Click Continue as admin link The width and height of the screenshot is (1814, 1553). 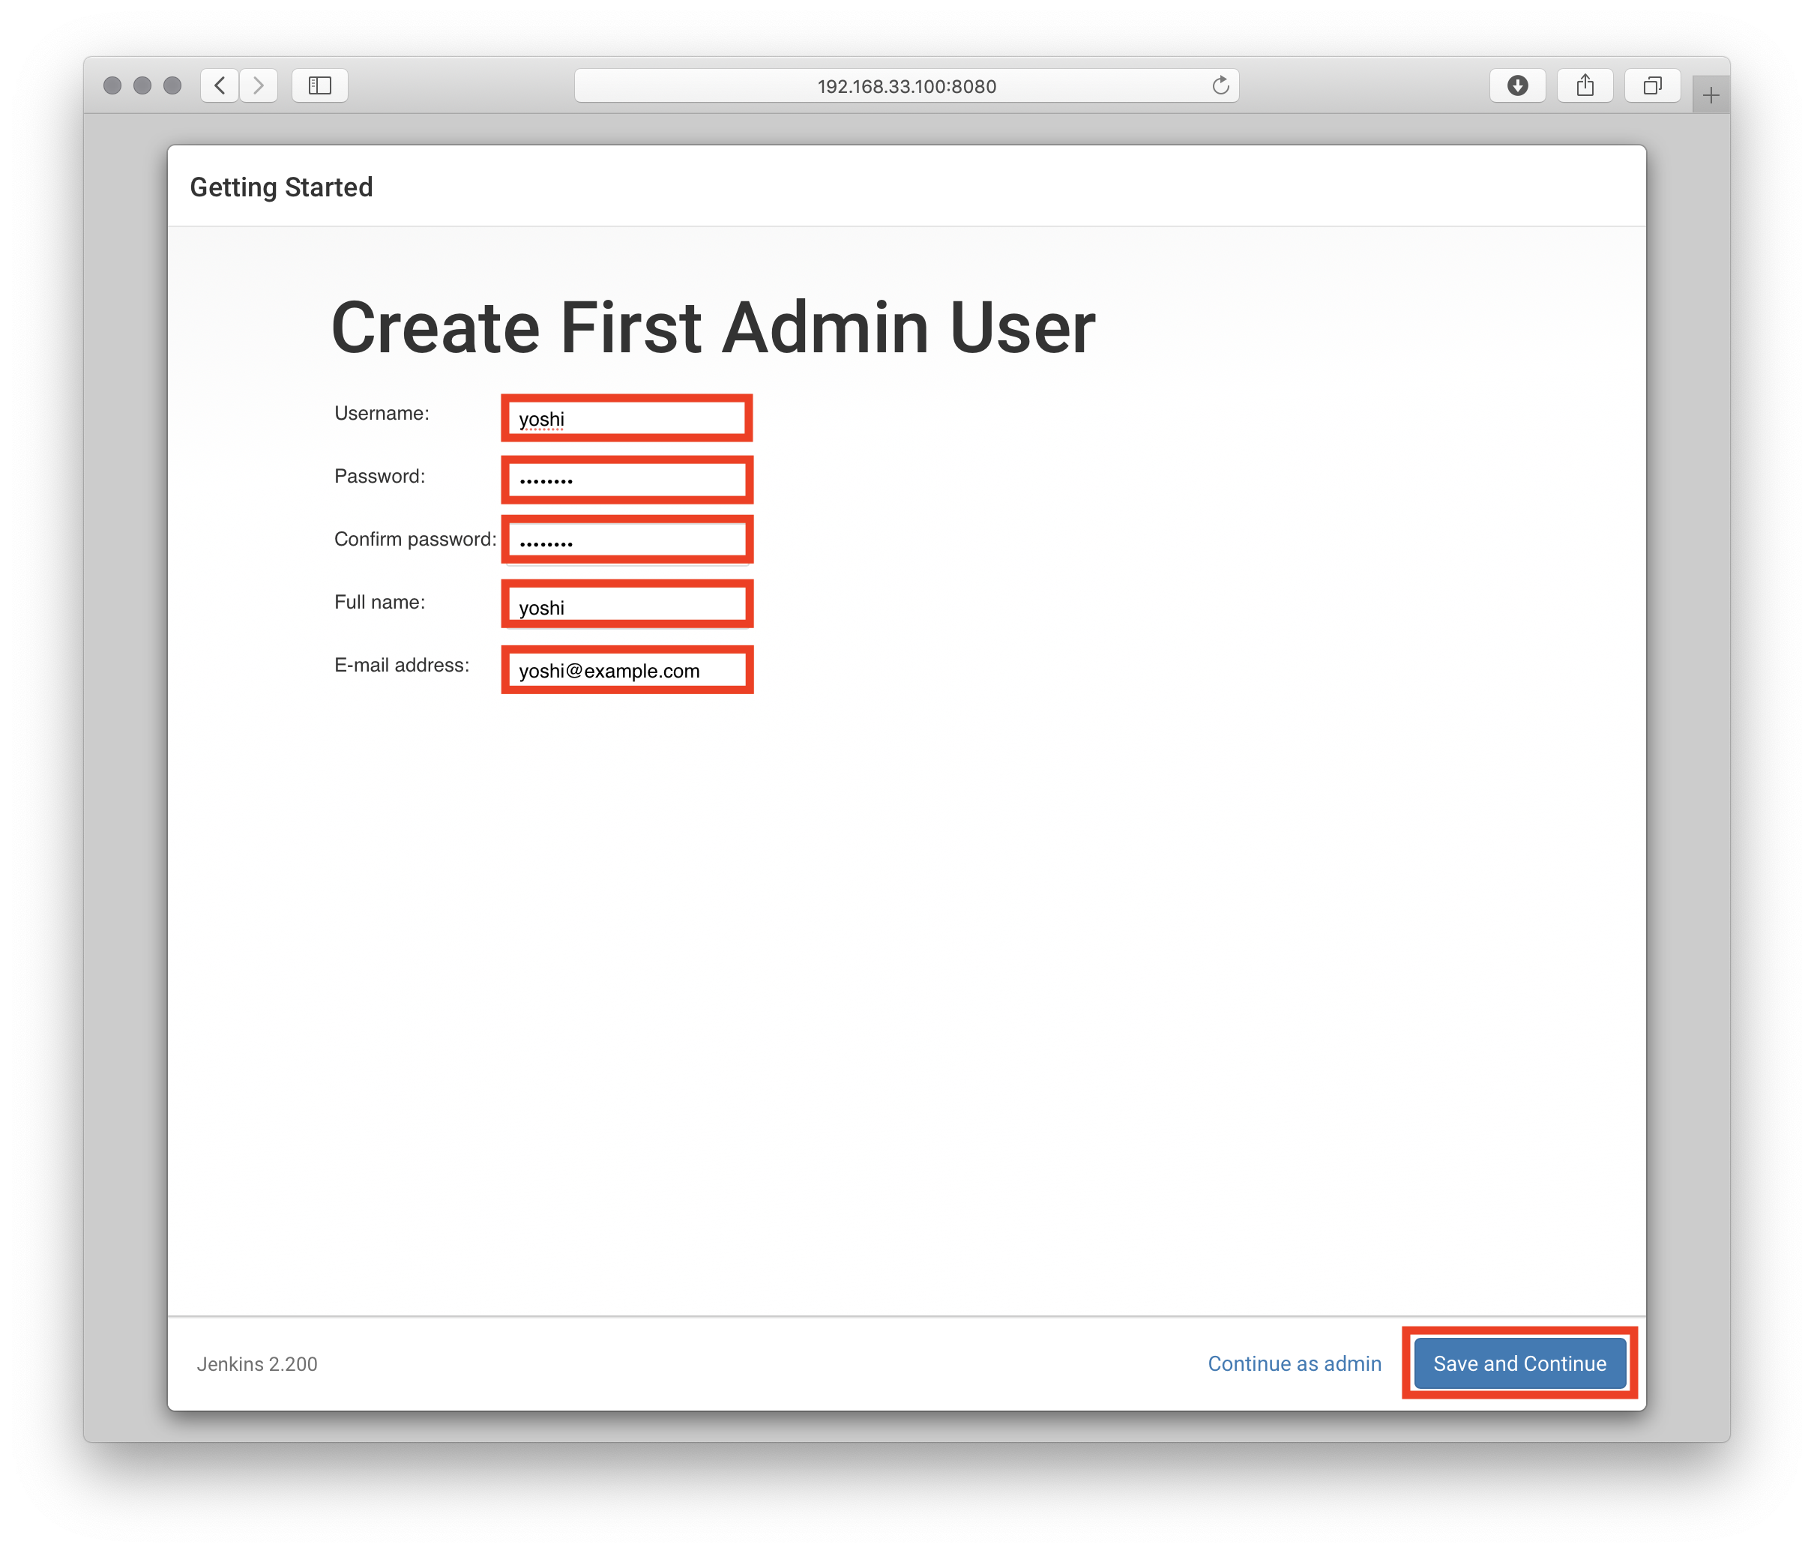(1294, 1363)
